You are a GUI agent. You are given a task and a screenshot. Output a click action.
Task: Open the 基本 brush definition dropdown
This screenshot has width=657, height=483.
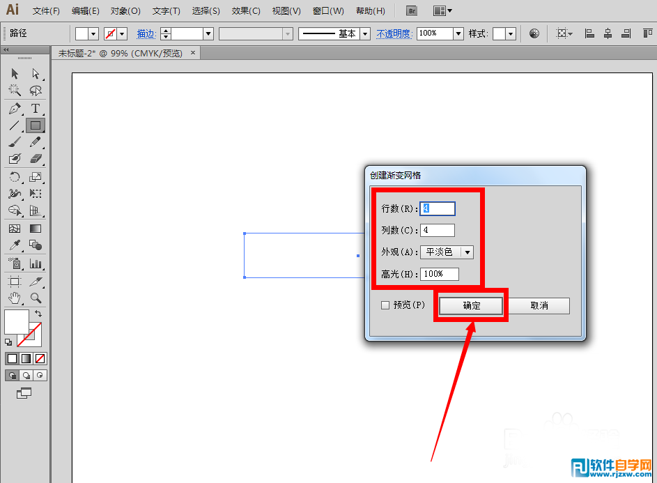point(365,33)
